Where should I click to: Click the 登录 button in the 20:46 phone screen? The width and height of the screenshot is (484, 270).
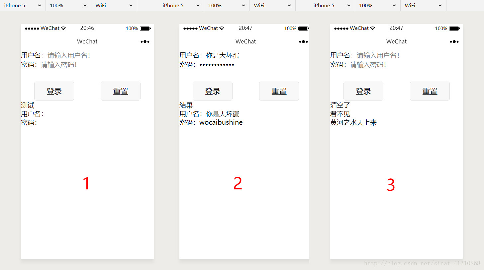tap(54, 91)
